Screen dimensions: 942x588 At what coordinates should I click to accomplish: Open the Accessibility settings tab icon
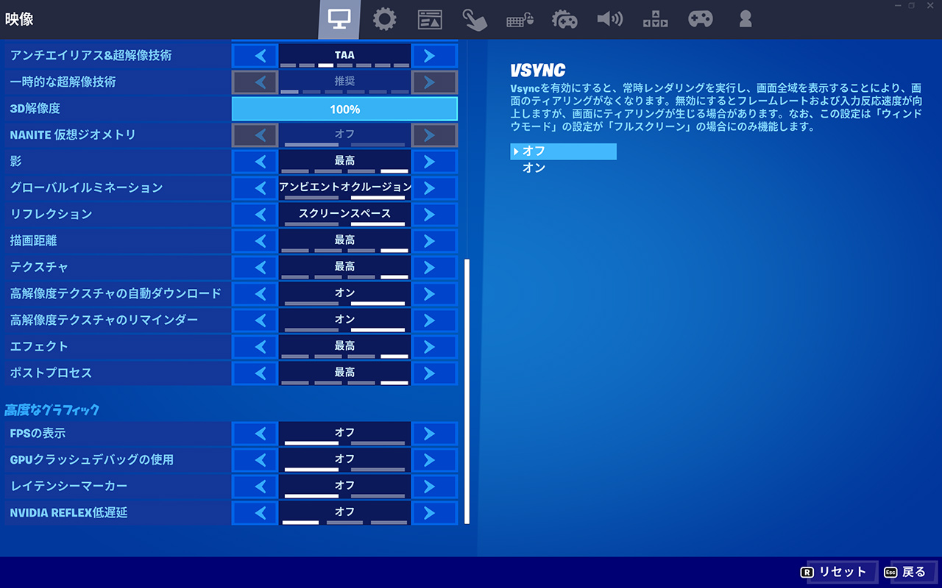(x=655, y=19)
